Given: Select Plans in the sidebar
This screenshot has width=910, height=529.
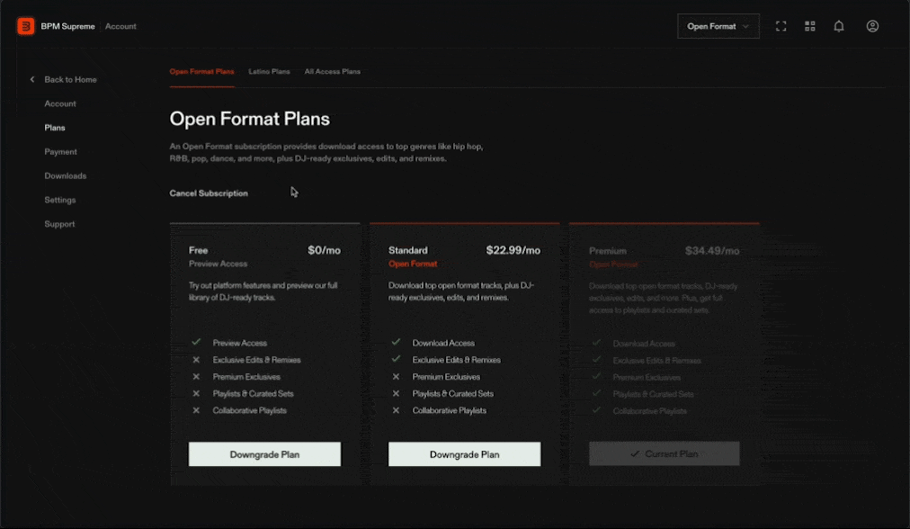Looking at the screenshot, I should tap(55, 128).
